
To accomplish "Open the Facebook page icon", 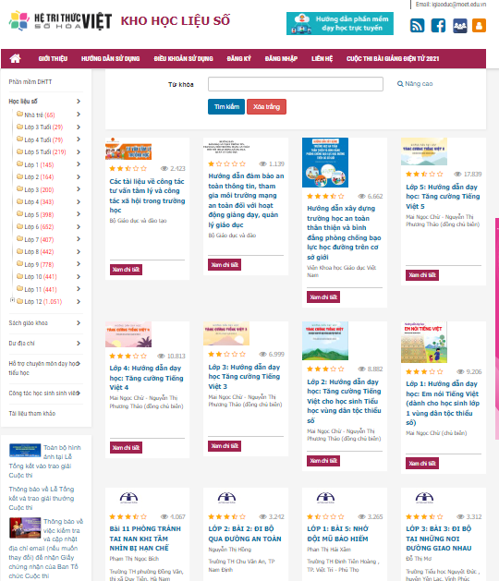I will (x=438, y=26).
